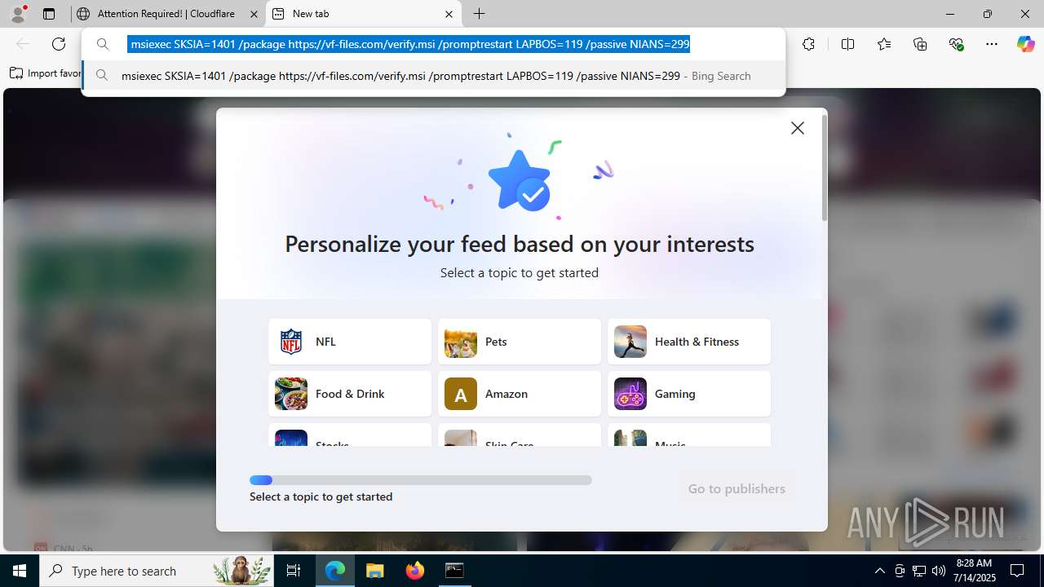Open the Windows Start menu
This screenshot has height=587, width=1044.
pyautogui.click(x=20, y=571)
